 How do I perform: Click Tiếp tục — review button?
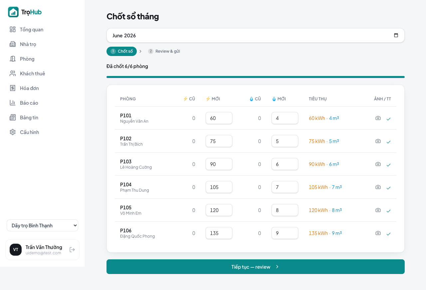click(256, 267)
